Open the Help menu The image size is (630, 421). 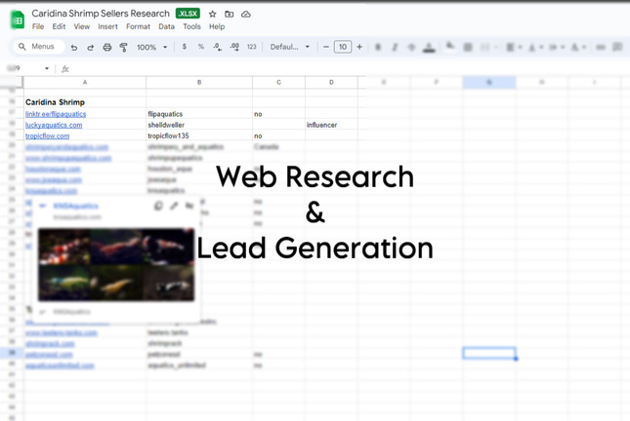point(217,26)
